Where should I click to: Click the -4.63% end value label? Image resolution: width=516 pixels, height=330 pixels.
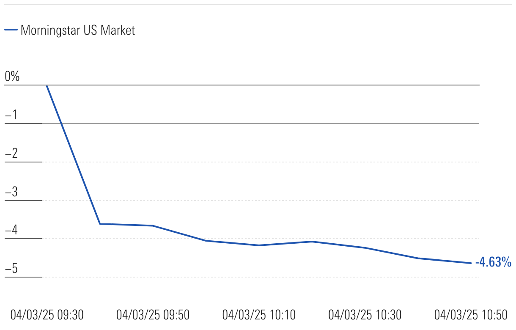click(493, 262)
